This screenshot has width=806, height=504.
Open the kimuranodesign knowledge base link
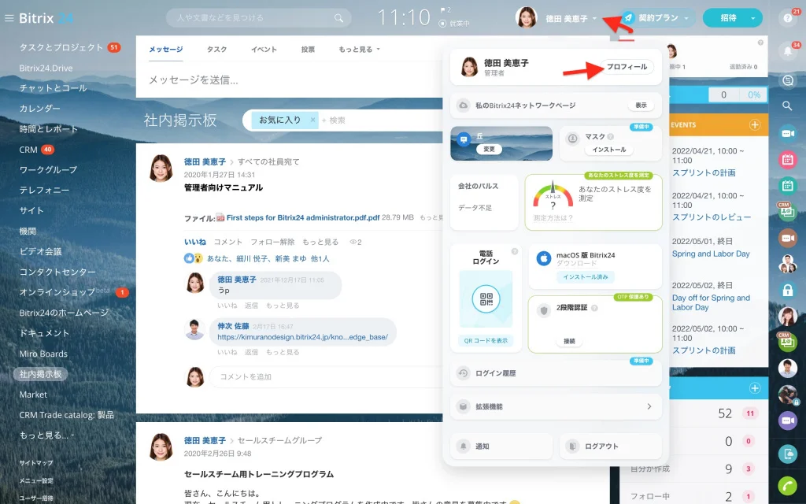302,337
